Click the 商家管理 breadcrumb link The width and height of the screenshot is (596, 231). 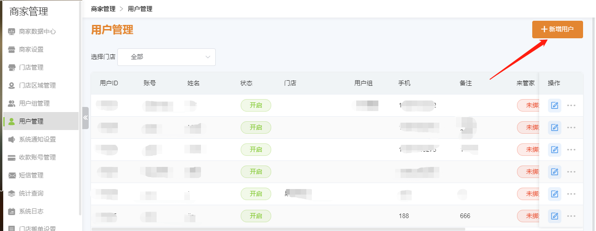click(x=103, y=9)
